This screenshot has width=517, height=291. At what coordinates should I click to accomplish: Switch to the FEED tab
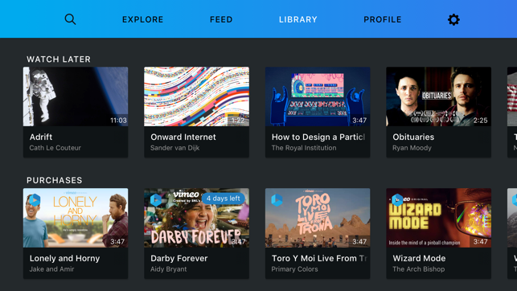click(x=221, y=20)
